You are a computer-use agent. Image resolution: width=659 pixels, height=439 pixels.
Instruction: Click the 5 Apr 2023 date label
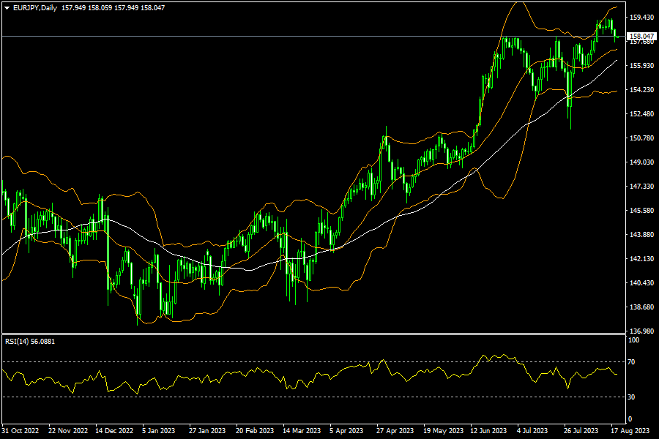click(x=346, y=431)
